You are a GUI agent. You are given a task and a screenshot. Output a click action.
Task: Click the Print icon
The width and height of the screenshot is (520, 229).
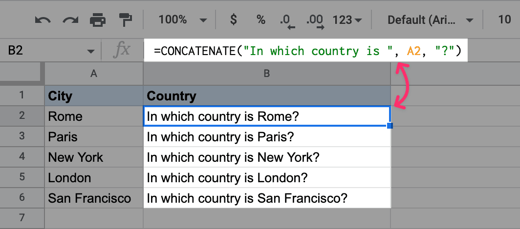(x=98, y=20)
